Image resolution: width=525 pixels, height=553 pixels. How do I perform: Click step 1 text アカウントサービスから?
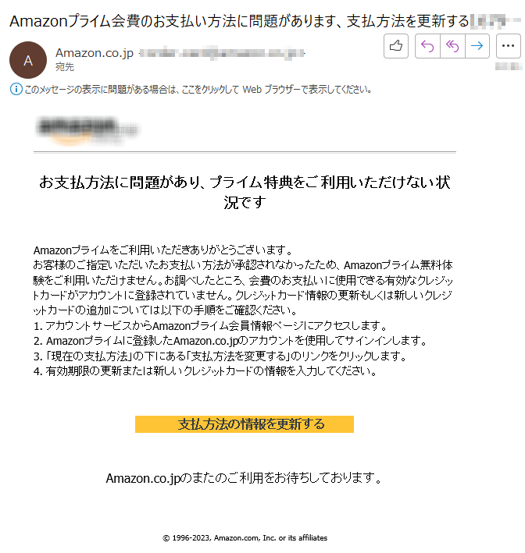point(211,325)
